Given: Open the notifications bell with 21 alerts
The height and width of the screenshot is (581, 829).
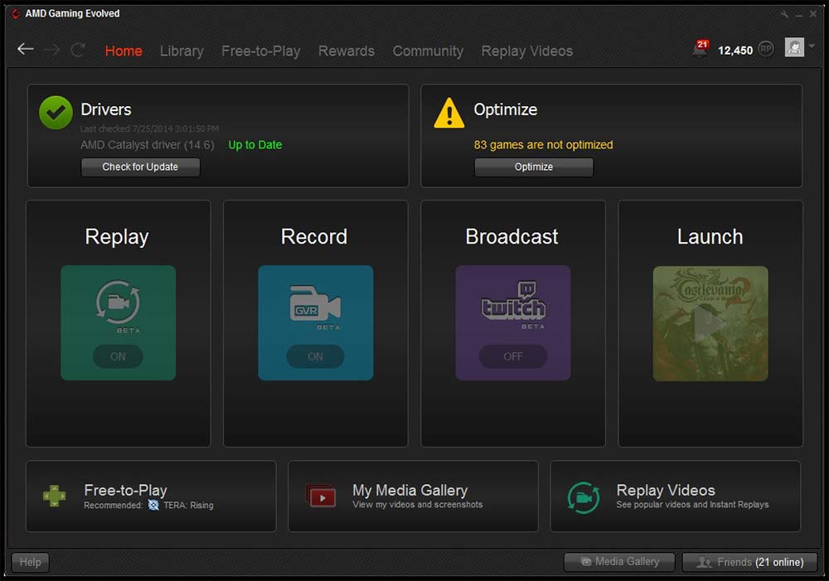Looking at the screenshot, I should (700, 50).
